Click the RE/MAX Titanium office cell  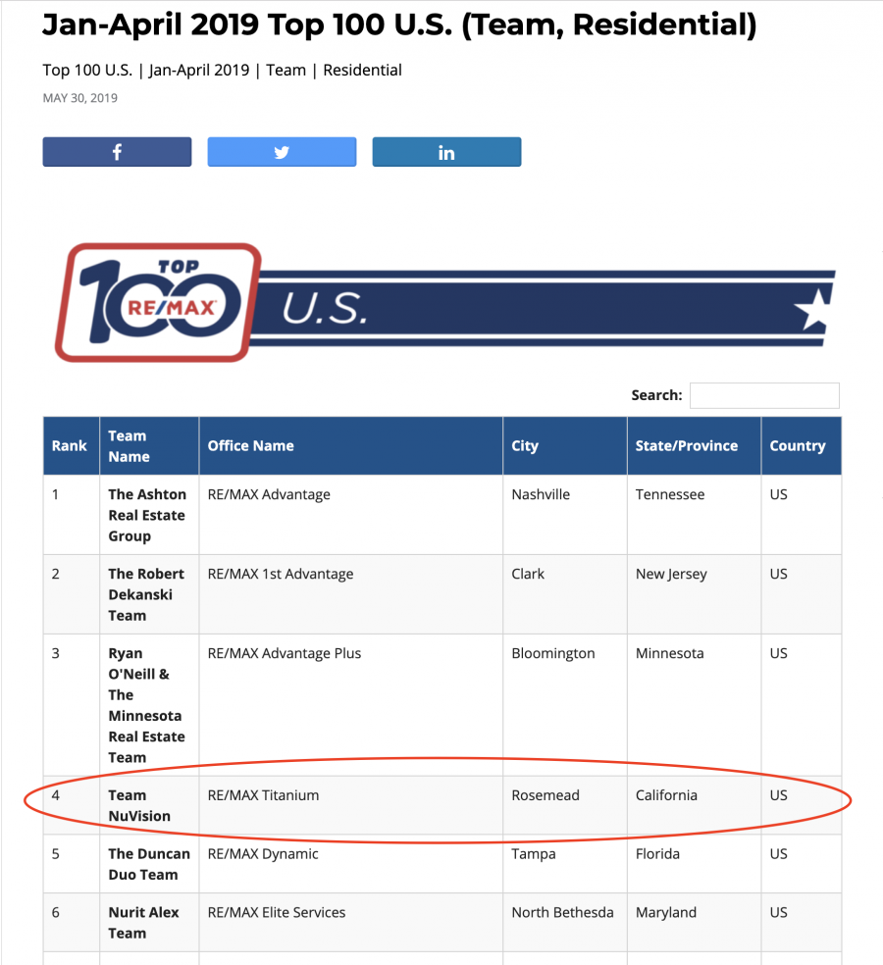263,795
